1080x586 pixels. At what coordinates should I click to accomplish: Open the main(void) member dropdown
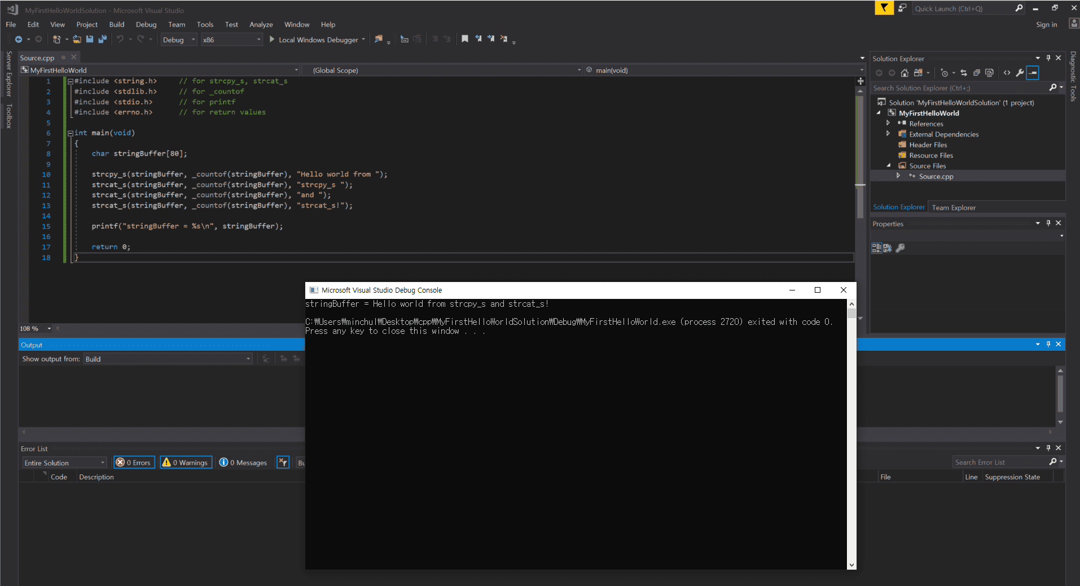(x=725, y=70)
